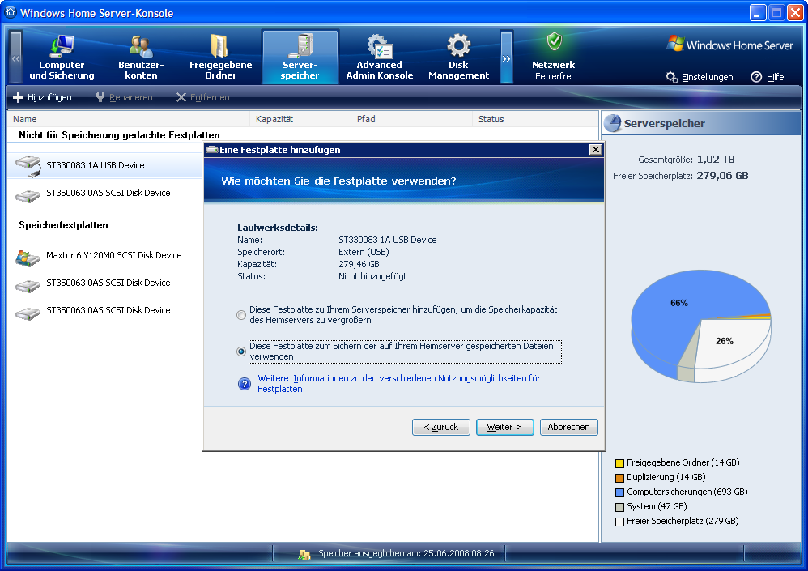Open the Computer und Sicherung tab
This screenshot has height=571, width=808.
click(x=62, y=57)
